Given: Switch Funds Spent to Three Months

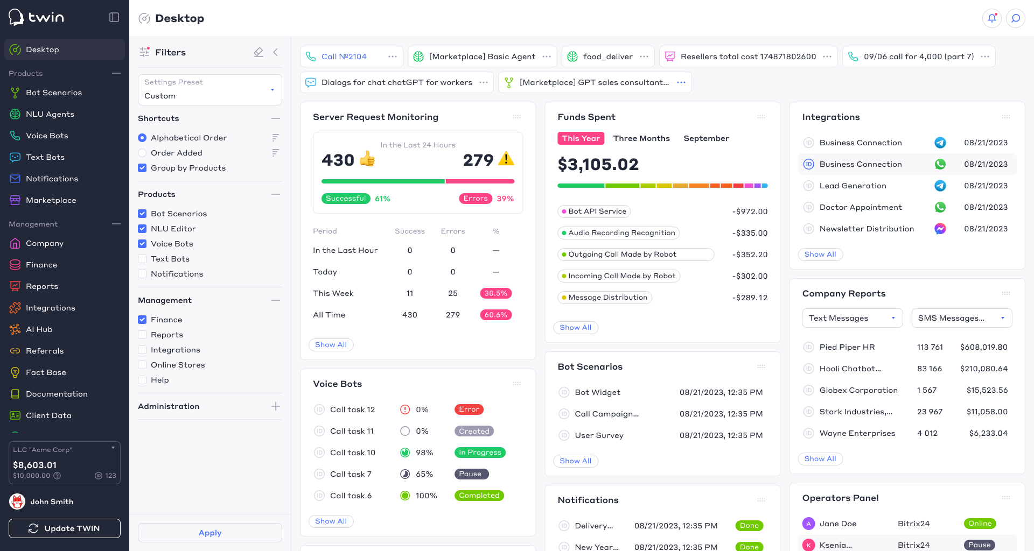Looking at the screenshot, I should pyautogui.click(x=641, y=138).
